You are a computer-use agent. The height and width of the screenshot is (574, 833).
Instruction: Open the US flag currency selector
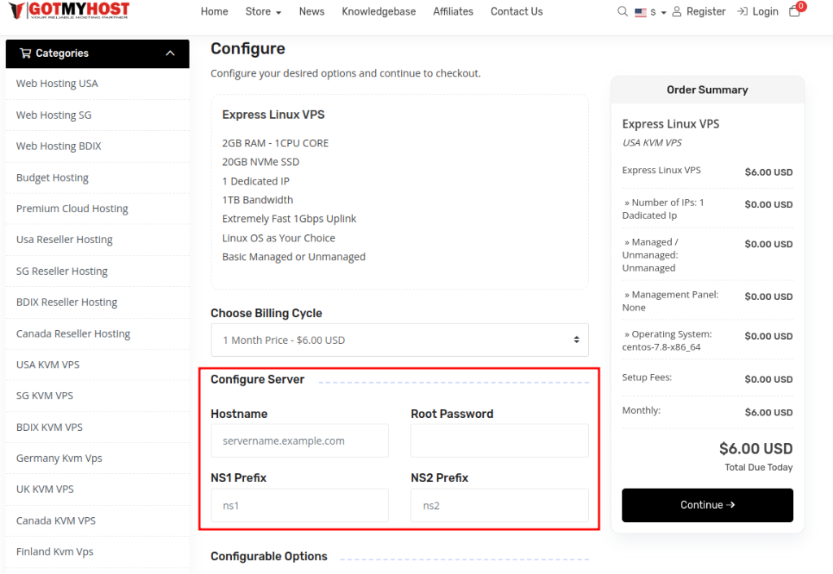tap(650, 12)
